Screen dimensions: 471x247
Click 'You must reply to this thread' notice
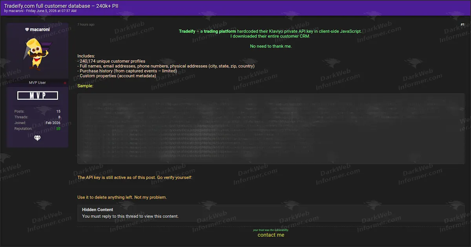coord(130,216)
